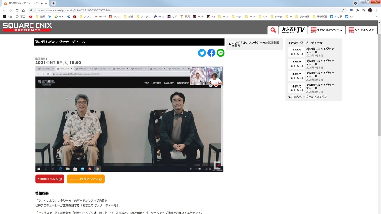Image resolution: width=381 pixels, height=214 pixels.
Task: Click the YouTube でみる button
Action: coord(50,179)
